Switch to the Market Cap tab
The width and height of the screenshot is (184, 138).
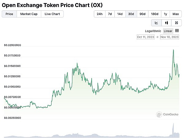29,14
